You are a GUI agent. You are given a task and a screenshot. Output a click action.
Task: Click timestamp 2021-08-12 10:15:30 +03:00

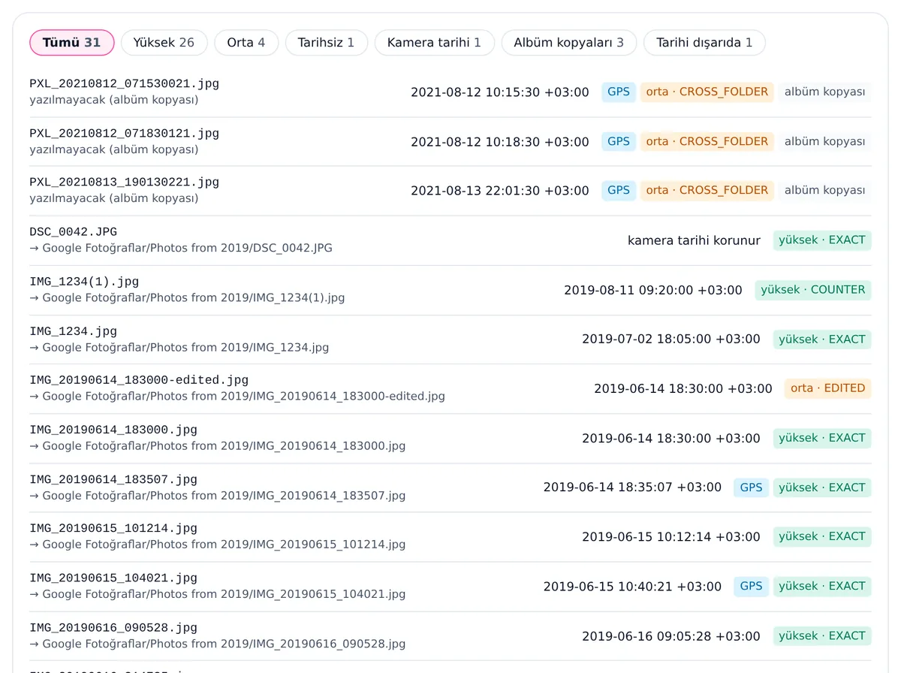pyautogui.click(x=500, y=92)
